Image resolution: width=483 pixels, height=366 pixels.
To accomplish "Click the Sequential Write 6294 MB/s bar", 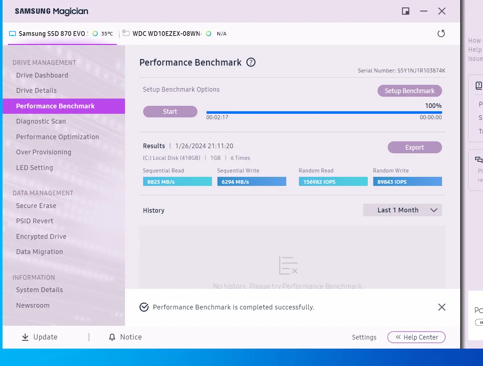I will pyautogui.click(x=251, y=182).
